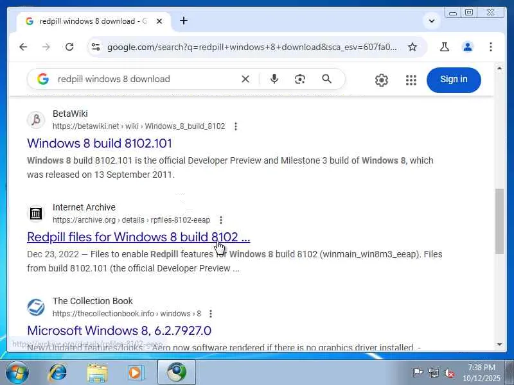Submit search with magnifying glass icon
514x385 pixels.
tap(327, 79)
